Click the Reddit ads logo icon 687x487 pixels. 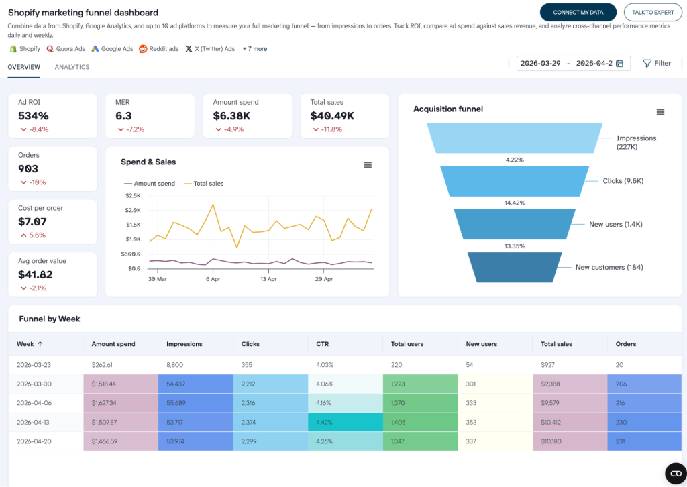pyautogui.click(x=143, y=48)
